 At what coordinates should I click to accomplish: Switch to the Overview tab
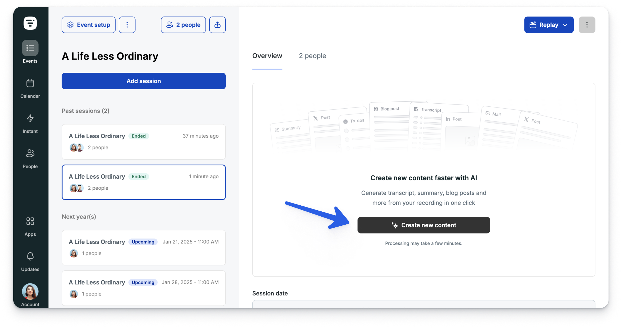tap(267, 56)
